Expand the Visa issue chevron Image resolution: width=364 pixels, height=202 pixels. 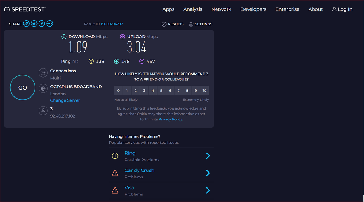tap(208, 190)
